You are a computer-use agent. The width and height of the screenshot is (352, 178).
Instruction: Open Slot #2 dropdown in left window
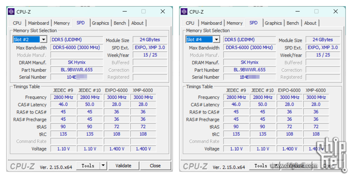tap(43, 40)
